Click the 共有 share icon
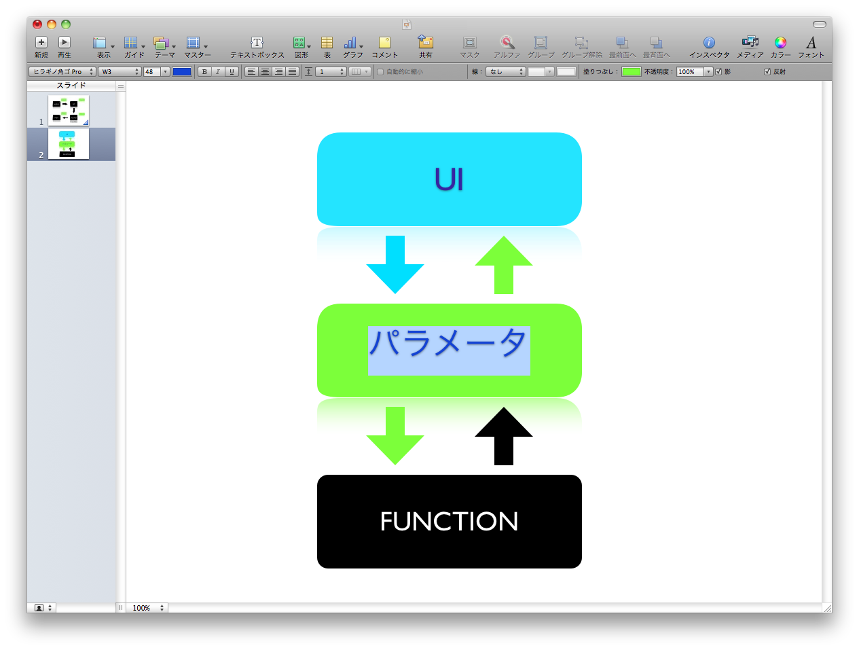Screen dimensions: 859x650 [425, 42]
